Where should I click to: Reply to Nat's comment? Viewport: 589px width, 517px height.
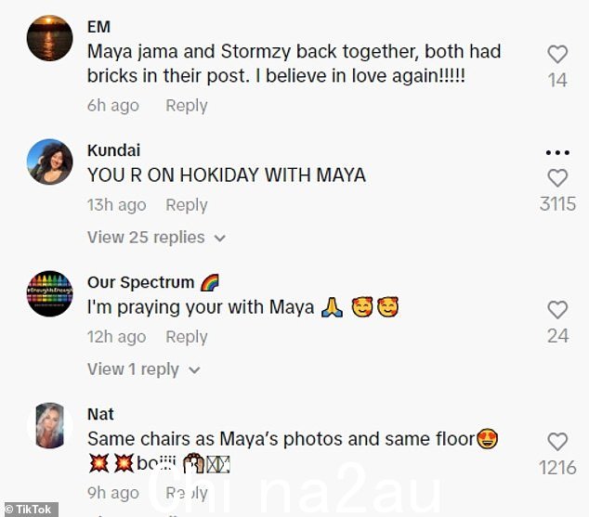coord(187,493)
